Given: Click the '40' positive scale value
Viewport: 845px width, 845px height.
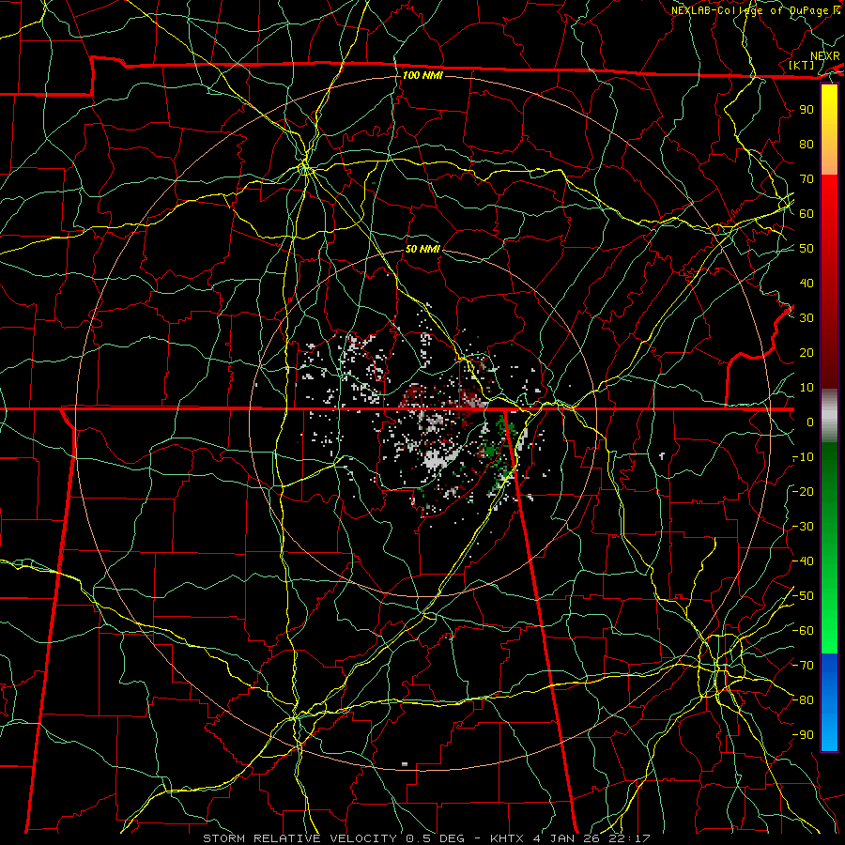Looking at the screenshot, I should tap(807, 284).
